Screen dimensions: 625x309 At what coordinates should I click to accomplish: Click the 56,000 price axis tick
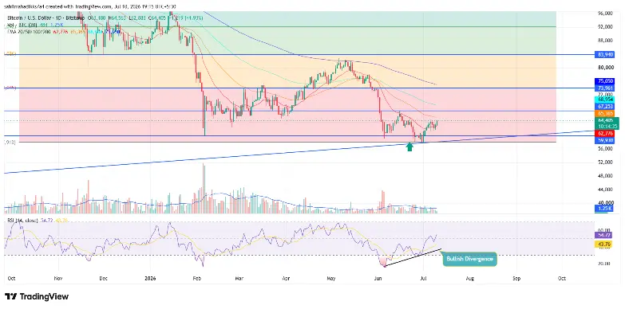605,148
